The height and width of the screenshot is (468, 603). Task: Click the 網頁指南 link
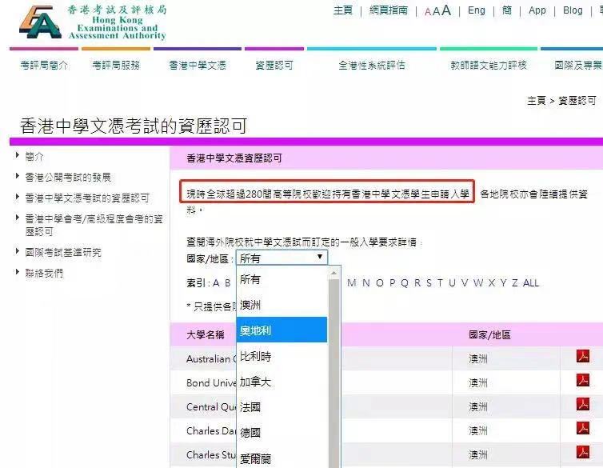pyautogui.click(x=388, y=10)
